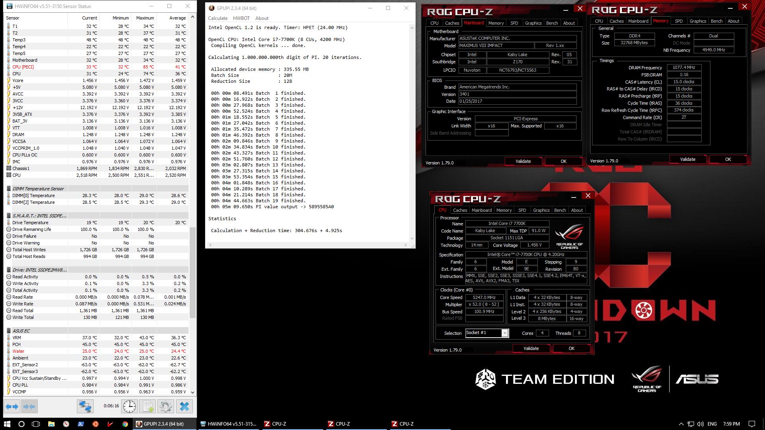Select Total Host Writes row

(x=97, y=250)
